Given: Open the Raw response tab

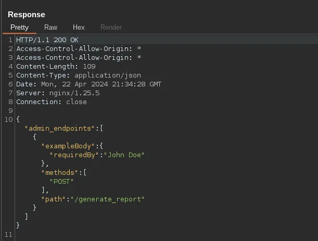Looking at the screenshot, I should click(x=50, y=27).
